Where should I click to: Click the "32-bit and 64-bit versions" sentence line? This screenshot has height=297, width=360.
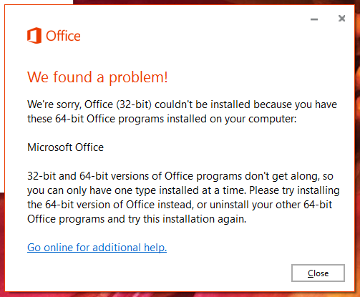[x=180, y=176]
